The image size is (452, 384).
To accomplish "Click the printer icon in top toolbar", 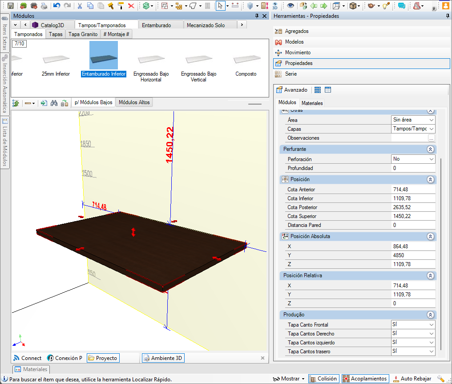I will pyautogui.click(x=44, y=6).
